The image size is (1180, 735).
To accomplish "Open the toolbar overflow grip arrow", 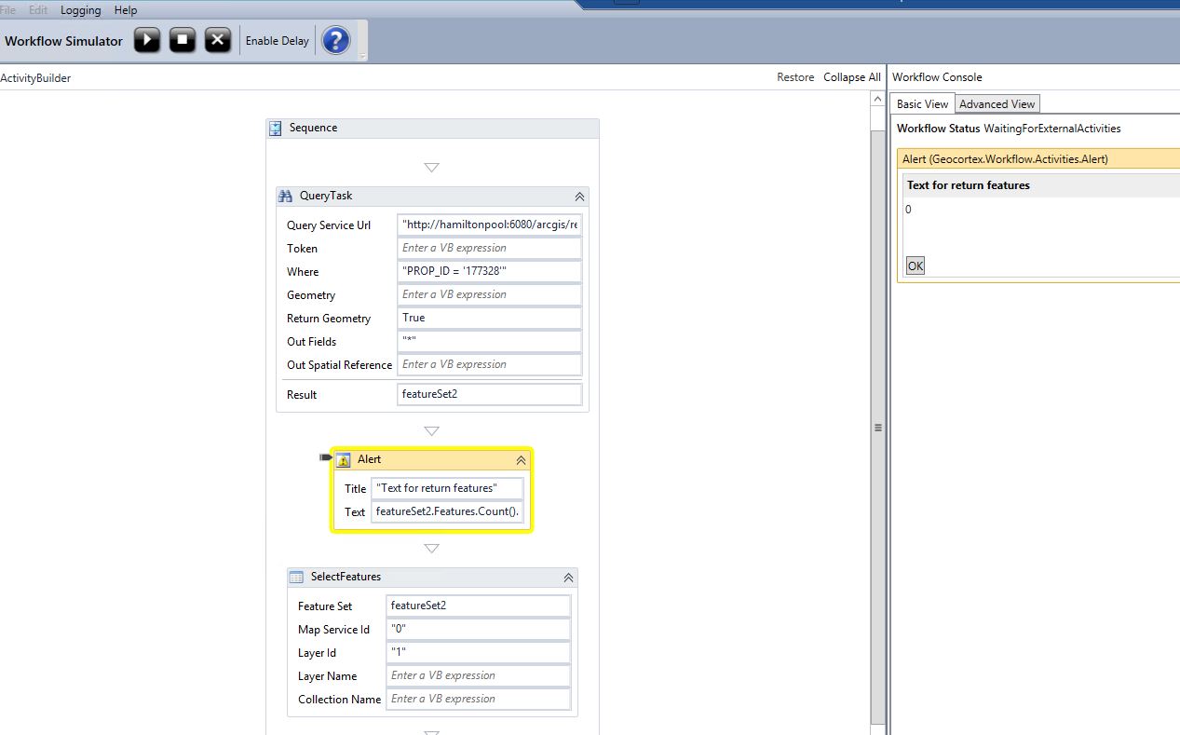I will pos(362,57).
